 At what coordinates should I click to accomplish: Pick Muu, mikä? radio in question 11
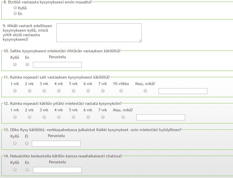145,91
